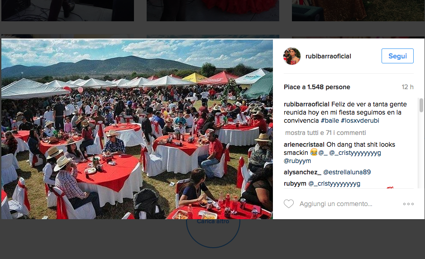Open rubibarraoficial's profile picture avatar
This screenshot has height=259, width=425.
(x=292, y=56)
